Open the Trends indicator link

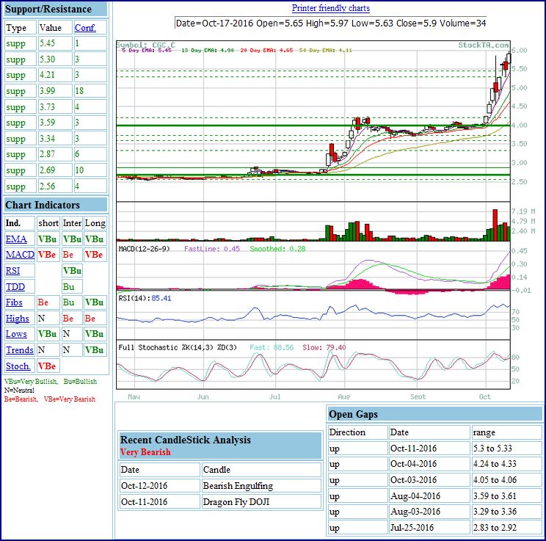click(x=19, y=350)
